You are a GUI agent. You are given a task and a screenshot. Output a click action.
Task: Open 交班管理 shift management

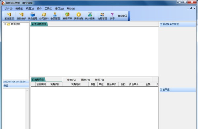102,16
